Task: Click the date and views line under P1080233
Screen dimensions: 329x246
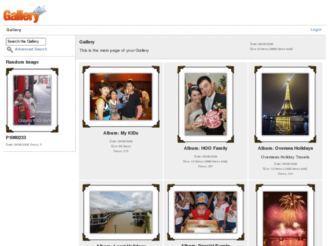Action: (x=24, y=145)
